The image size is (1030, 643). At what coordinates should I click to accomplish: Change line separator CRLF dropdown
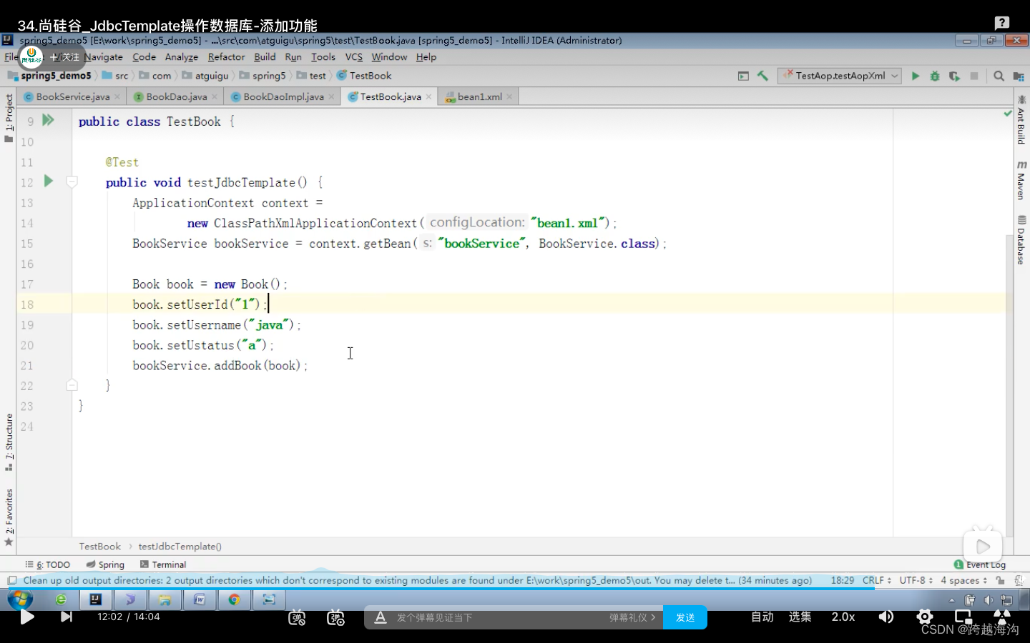click(877, 580)
